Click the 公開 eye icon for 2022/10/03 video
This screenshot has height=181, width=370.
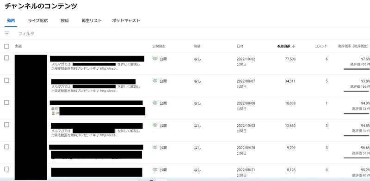155,126
